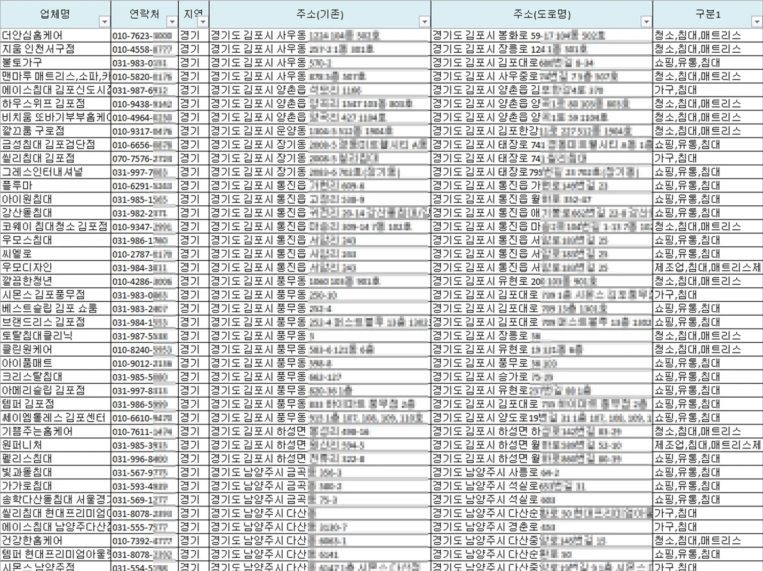Click 주소(기존) cell in the 깔끔한청년 row
763x571 pixels.
(320, 281)
